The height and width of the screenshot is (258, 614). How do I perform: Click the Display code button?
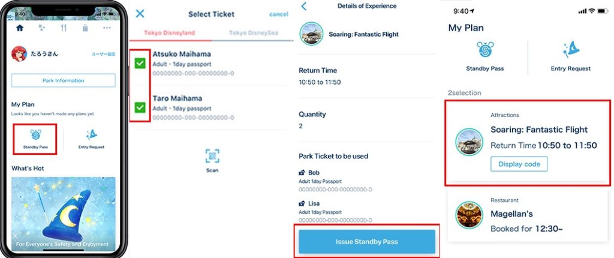(x=519, y=164)
